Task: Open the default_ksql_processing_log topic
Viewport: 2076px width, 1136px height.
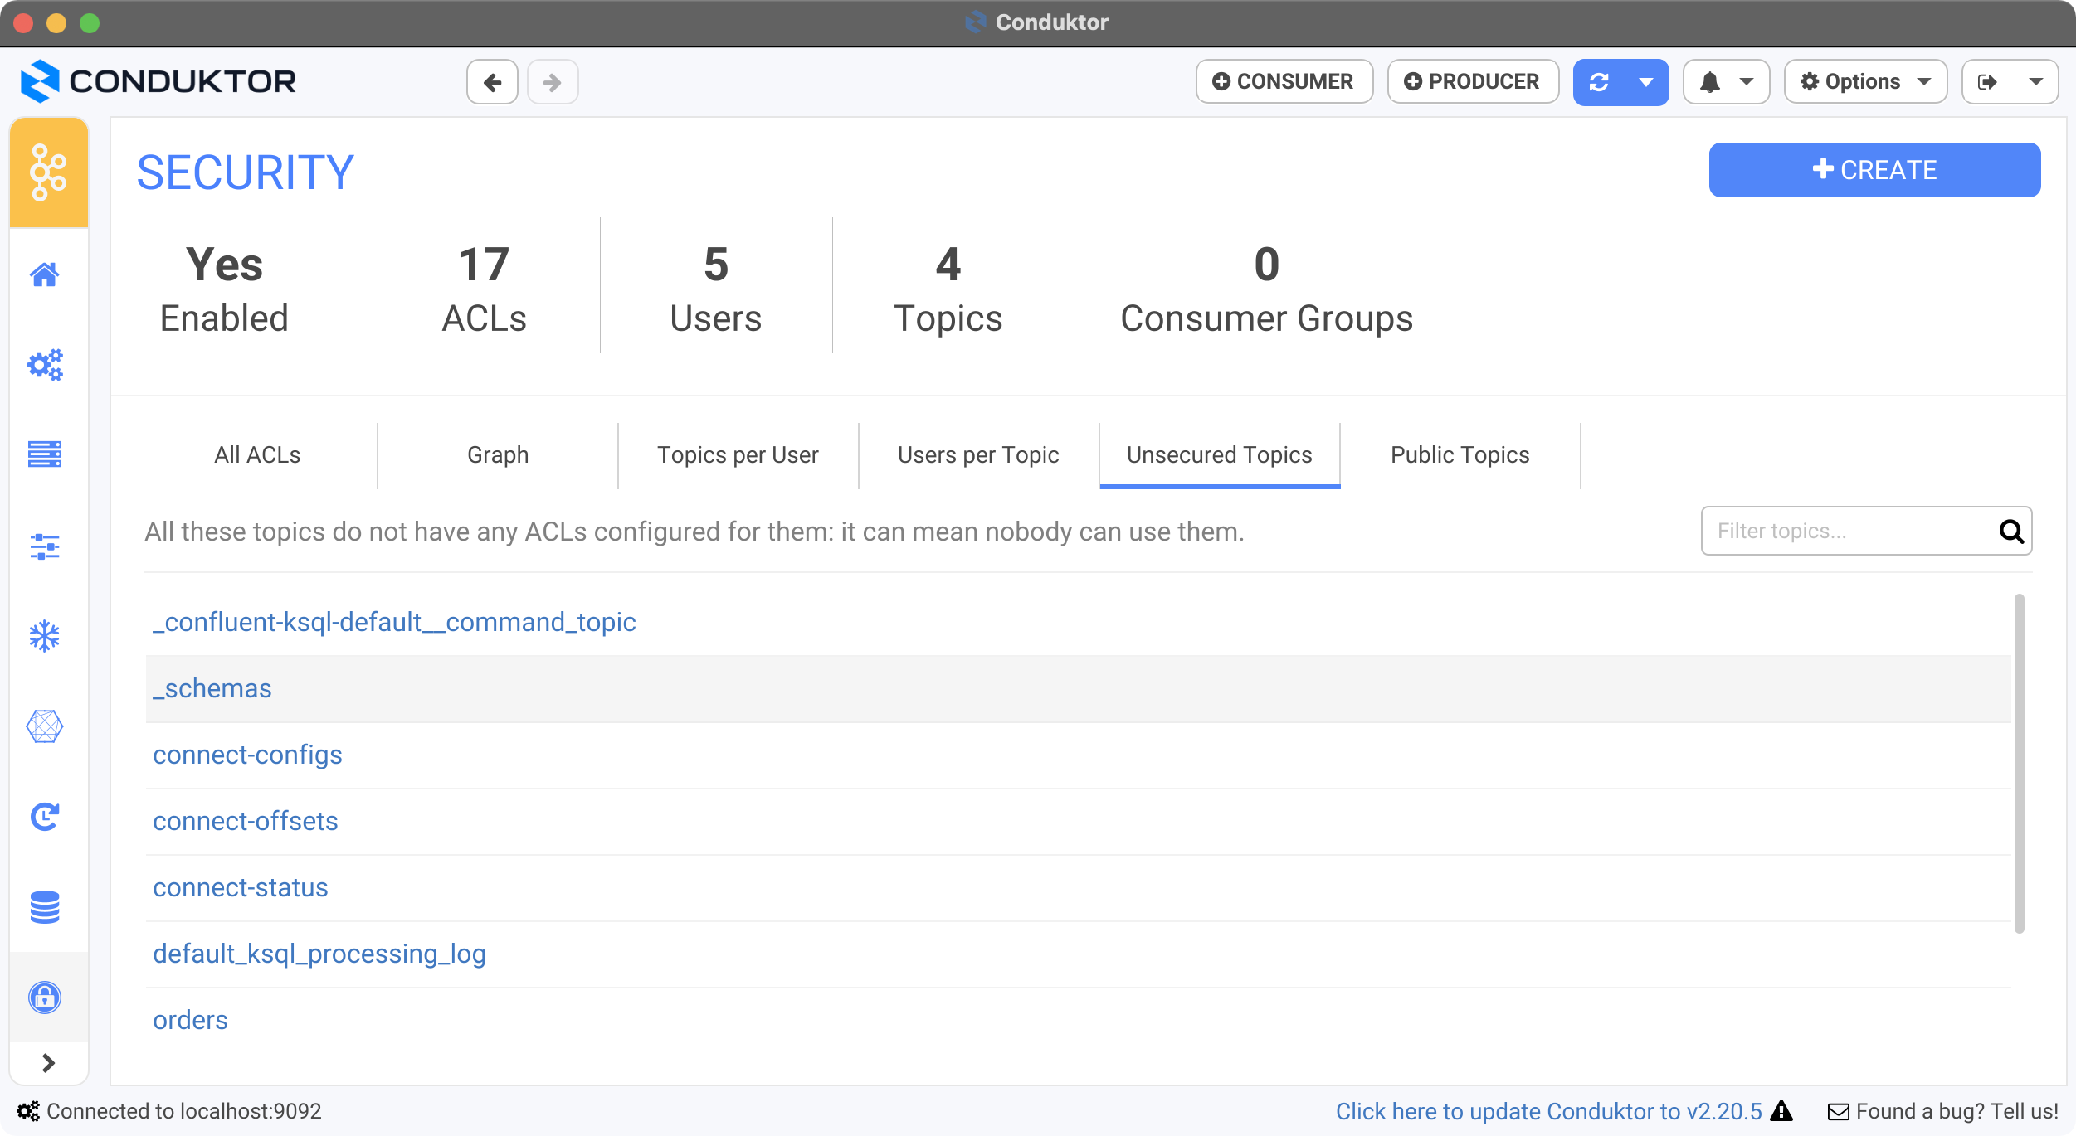Action: 319,954
